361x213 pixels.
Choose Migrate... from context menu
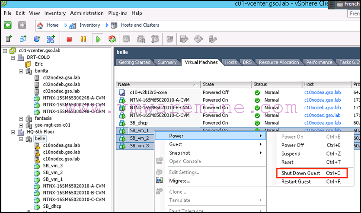210,181
